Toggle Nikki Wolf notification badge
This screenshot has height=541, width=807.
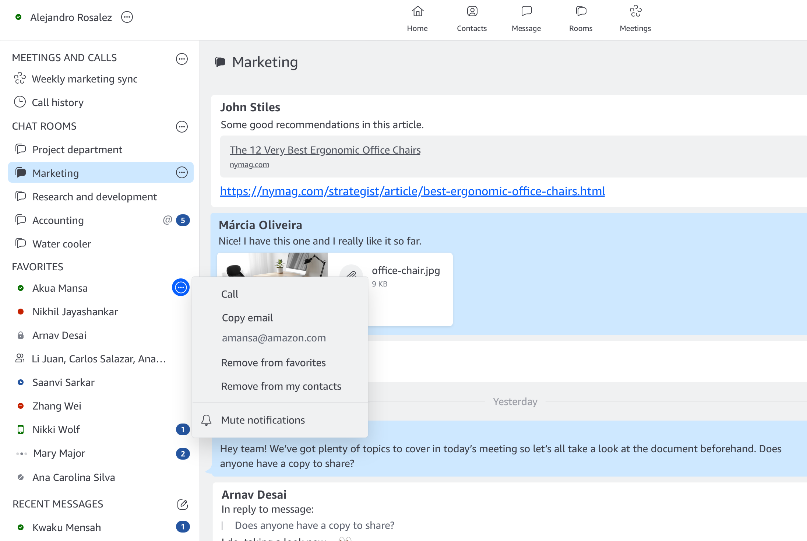[182, 429]
